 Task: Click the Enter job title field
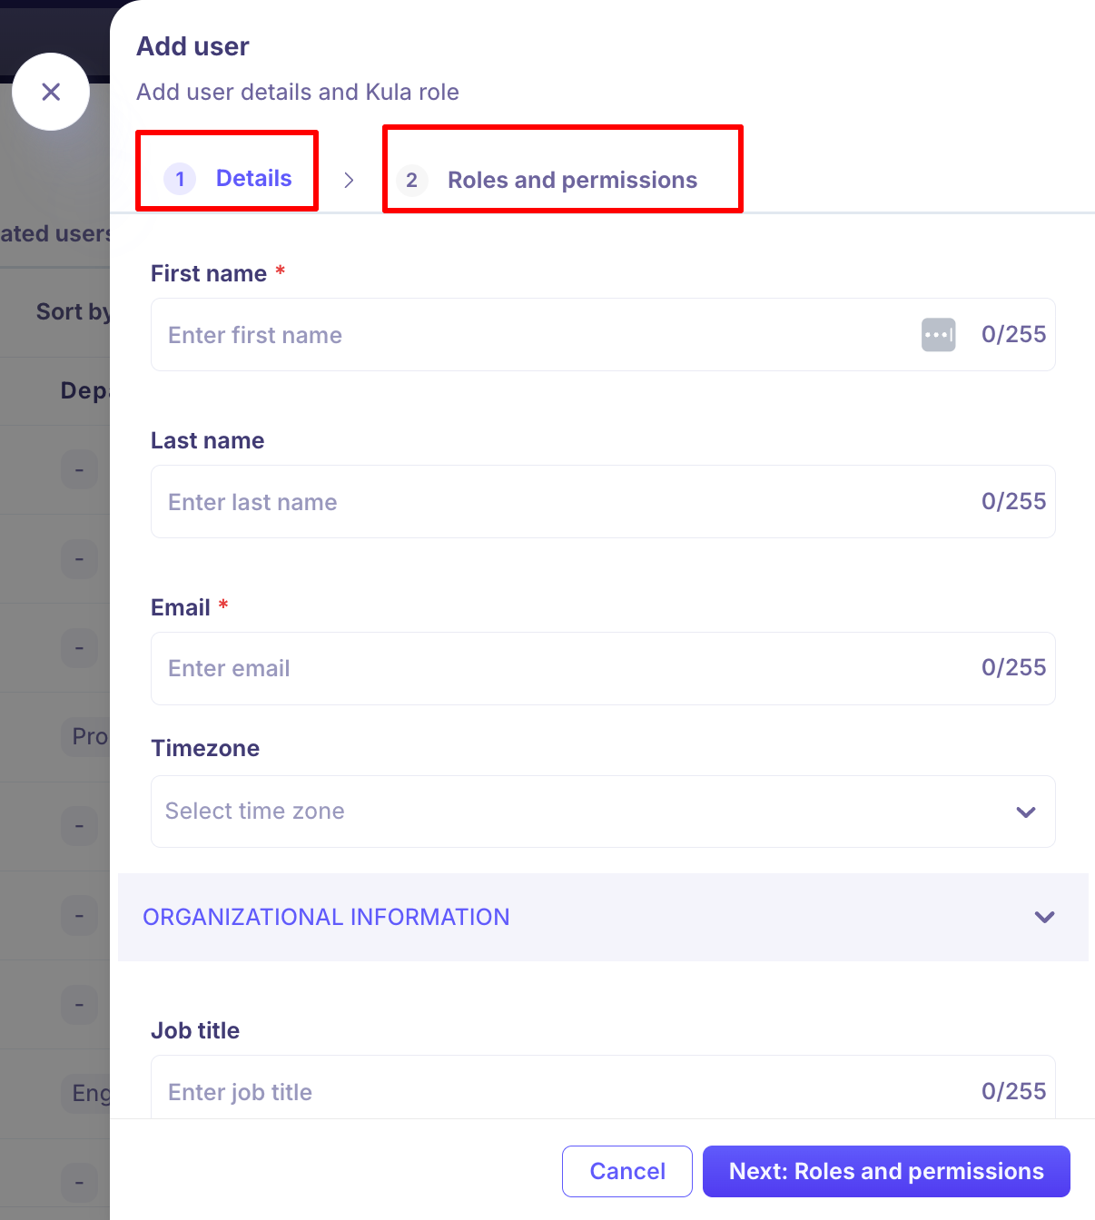563,1091
